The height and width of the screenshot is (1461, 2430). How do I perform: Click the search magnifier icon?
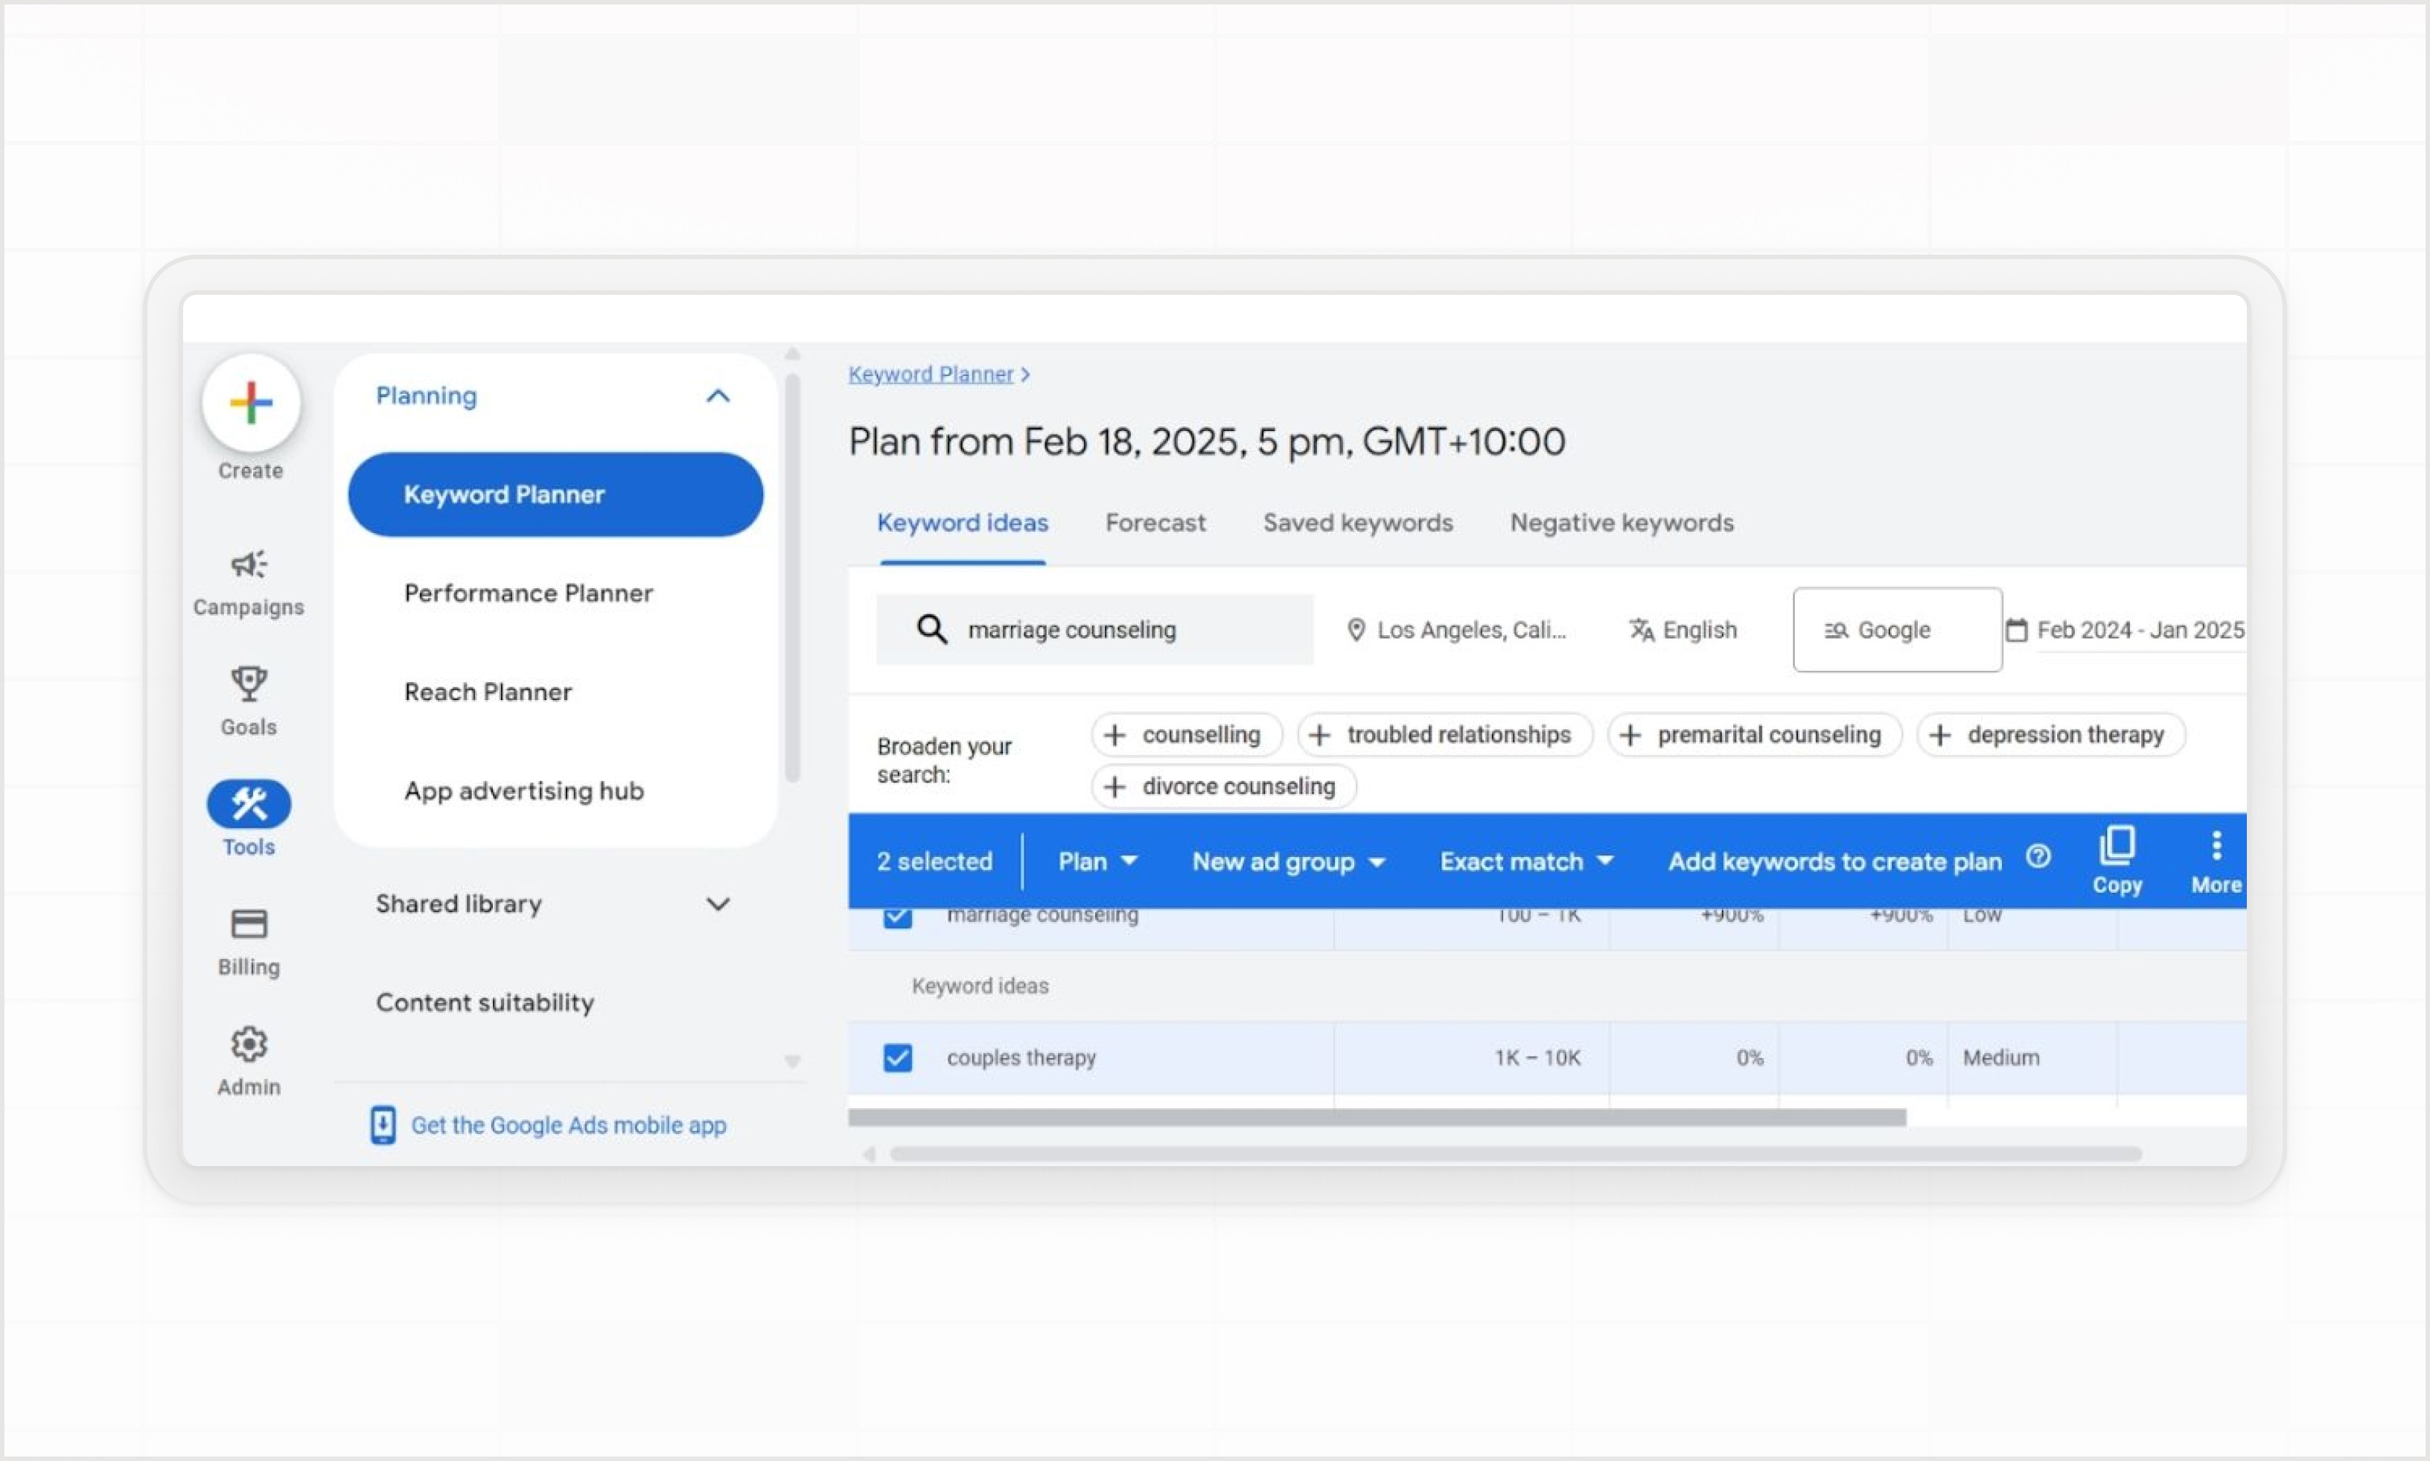931,629
